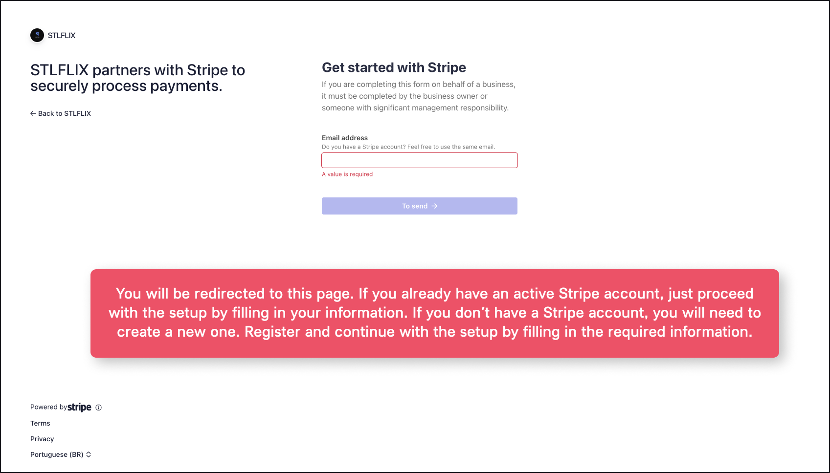Open the Portuguese (BR) language dropdown
Image resolution: width=830 pixels, height=473 pixels.
(56, 454)
